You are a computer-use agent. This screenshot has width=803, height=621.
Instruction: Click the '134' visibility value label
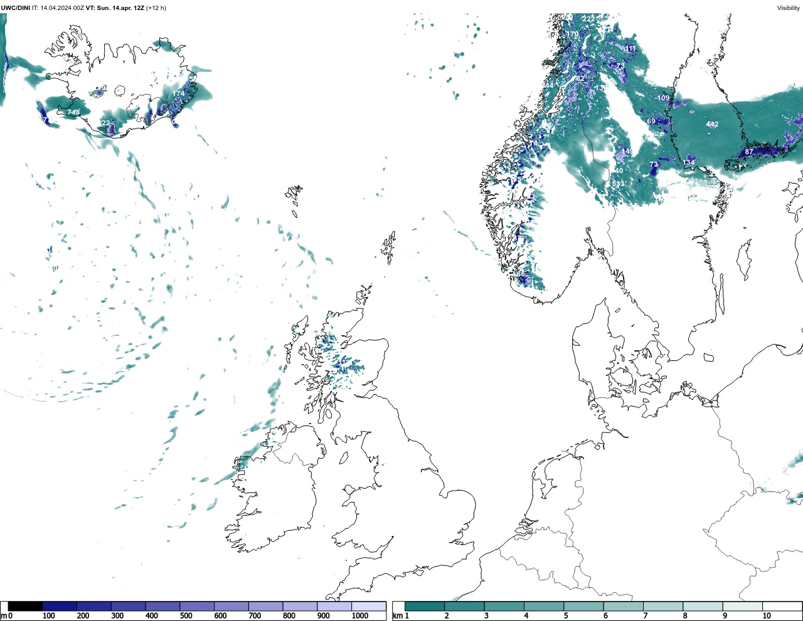689,163
